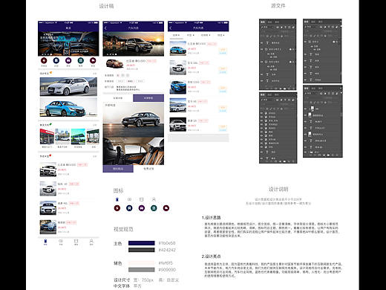The width and height of the screenshot is (386, 290).
Task: Pick the dark gray #424242 color swatch
Action: [x=142, y=250]
